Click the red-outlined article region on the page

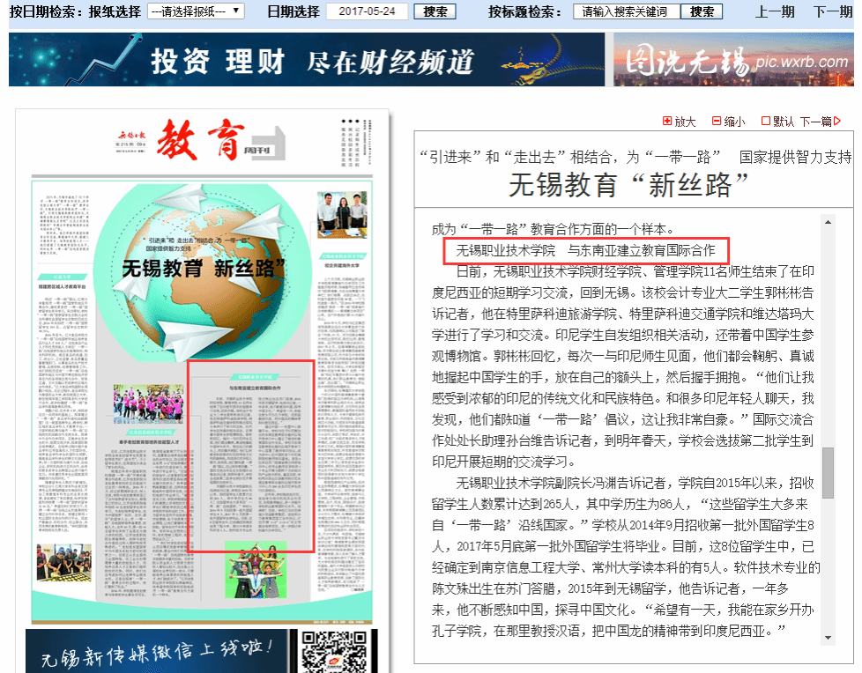pyautogui.click(x=252, y=456)
